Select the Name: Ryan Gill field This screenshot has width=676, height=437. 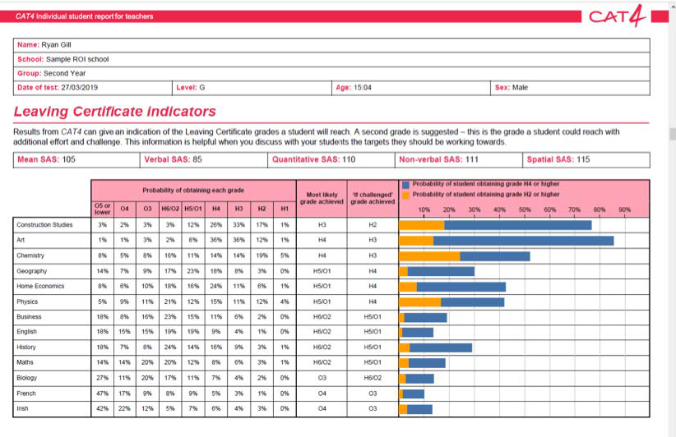click(331, 45)
